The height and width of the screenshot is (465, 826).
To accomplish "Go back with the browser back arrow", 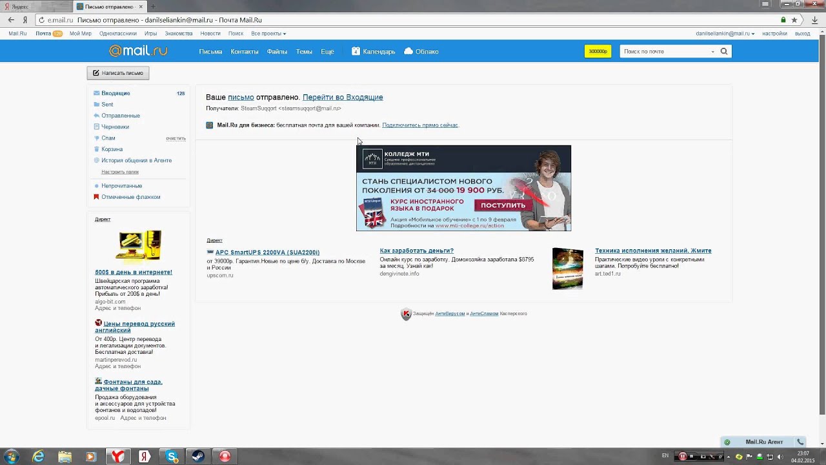I will 11,20.
